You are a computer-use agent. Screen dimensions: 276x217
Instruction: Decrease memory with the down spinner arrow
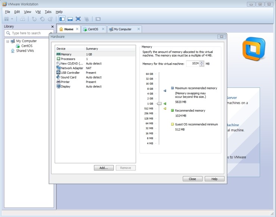(x=202, y=65)
